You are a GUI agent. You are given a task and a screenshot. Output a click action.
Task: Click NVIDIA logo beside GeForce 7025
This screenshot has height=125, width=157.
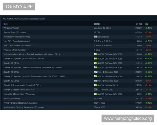(95, 85)
